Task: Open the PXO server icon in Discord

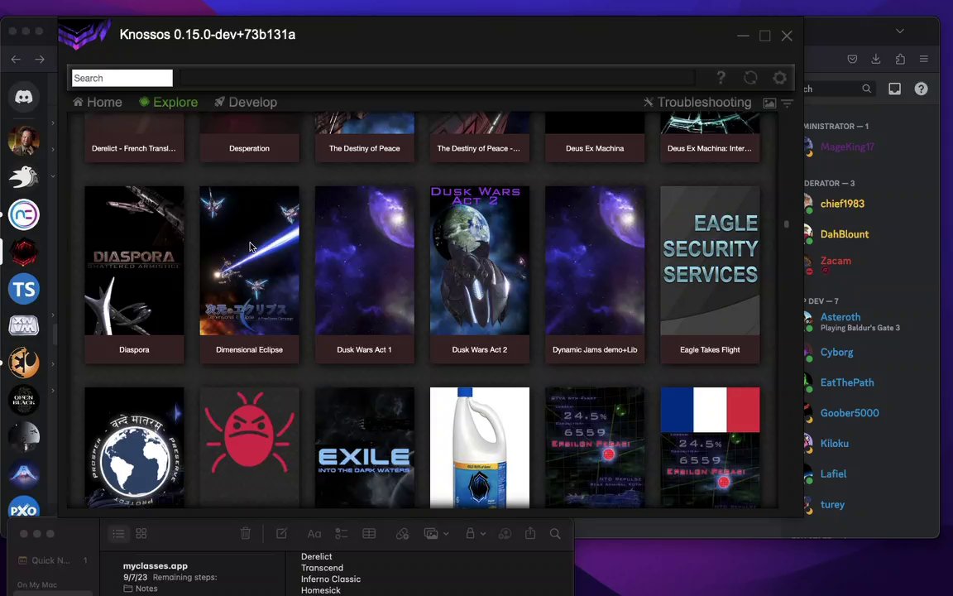Action: (24, 508)
